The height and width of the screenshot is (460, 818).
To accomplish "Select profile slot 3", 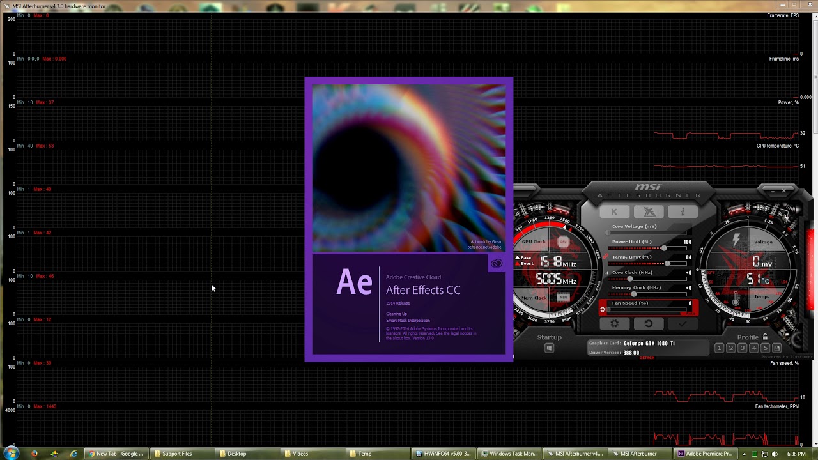I will coord(742,348).
